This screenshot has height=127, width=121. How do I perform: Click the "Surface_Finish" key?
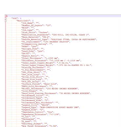click(31, 84)
